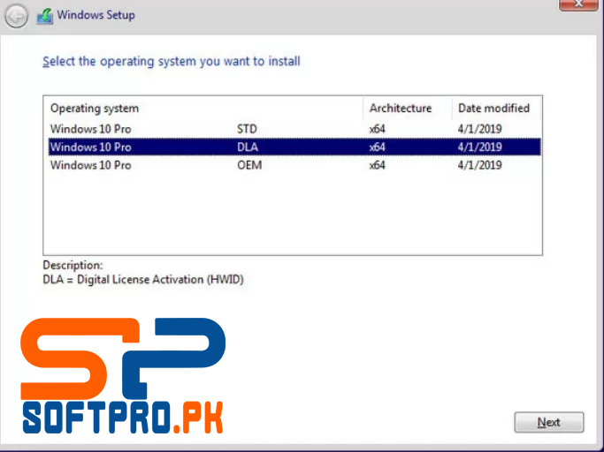Click the DLA edition label in highlighted row
Image resolution: width=604 pixels, height=452 pixels.
[x=248, y=147]
